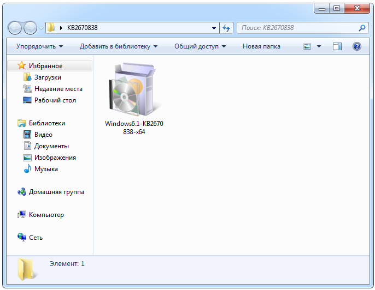Close the Explorer window
375x290 pixels.
click(357, 9)
